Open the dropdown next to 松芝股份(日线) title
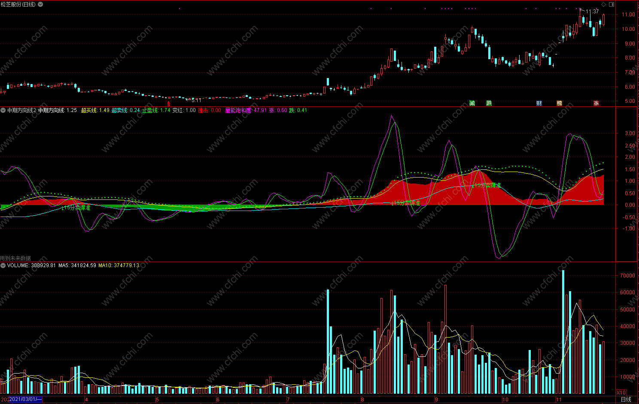The height and width of the screenshot is (404, 639). [x=40, y=4]
